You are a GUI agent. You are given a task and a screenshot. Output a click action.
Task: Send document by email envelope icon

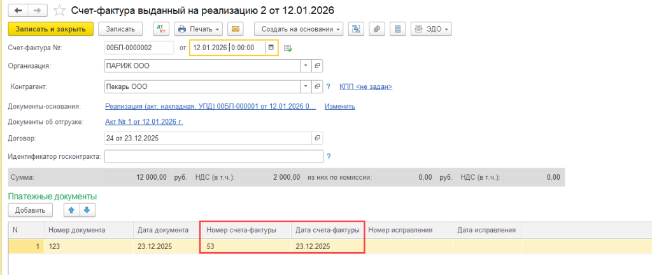point(236,29)
